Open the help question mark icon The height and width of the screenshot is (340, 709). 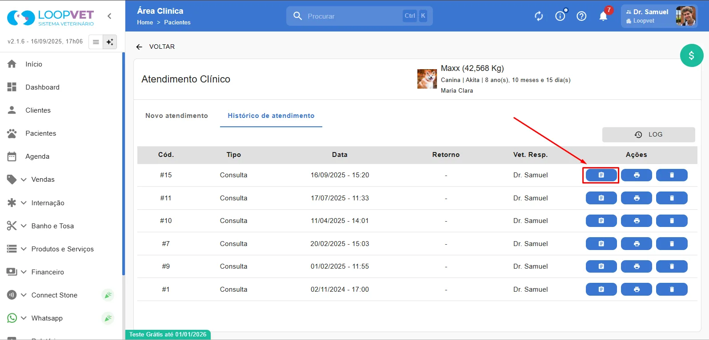pos(581,16)
